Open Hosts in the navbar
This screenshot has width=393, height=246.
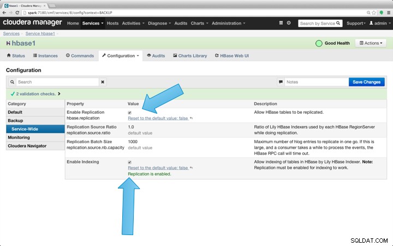pos(112,23)
